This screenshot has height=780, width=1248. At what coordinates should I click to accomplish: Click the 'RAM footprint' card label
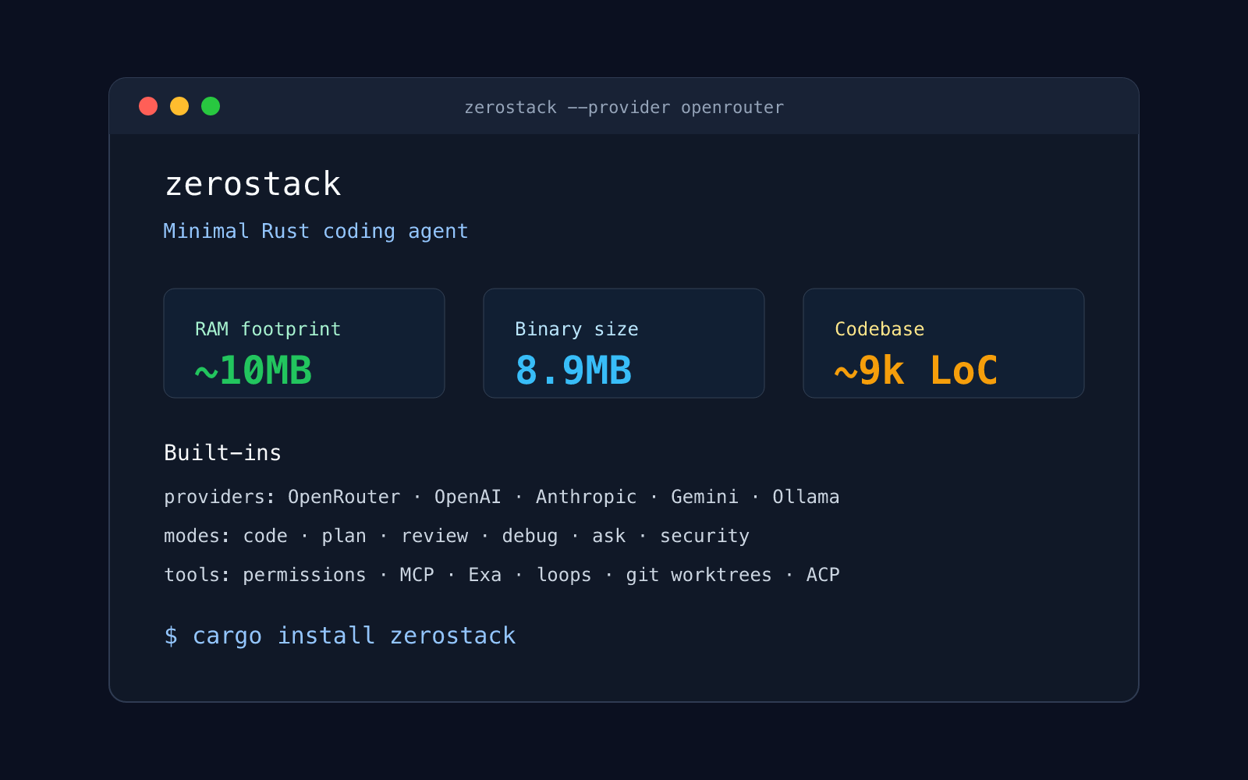point(268,329)
